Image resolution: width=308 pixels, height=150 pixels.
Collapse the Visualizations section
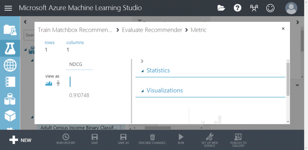pos(143,91)
